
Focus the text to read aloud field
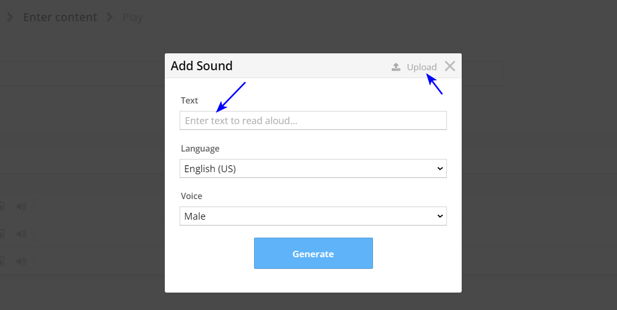click(x=313, y=120)
